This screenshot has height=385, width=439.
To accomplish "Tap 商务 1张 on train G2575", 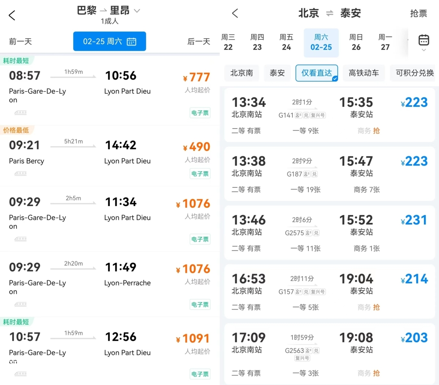I will click(367, 248).
